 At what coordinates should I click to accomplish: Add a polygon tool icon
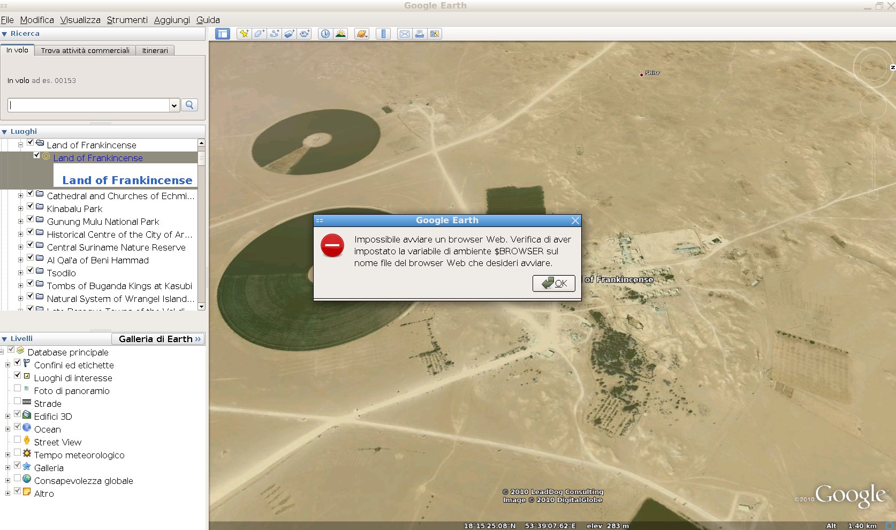(260, 34)
